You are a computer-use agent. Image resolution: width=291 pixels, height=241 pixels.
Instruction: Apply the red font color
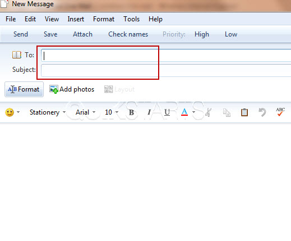[184, 112]
